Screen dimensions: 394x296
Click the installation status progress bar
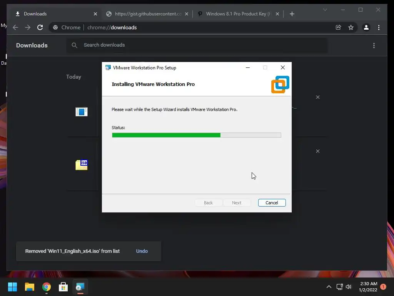tap(197, 135)
